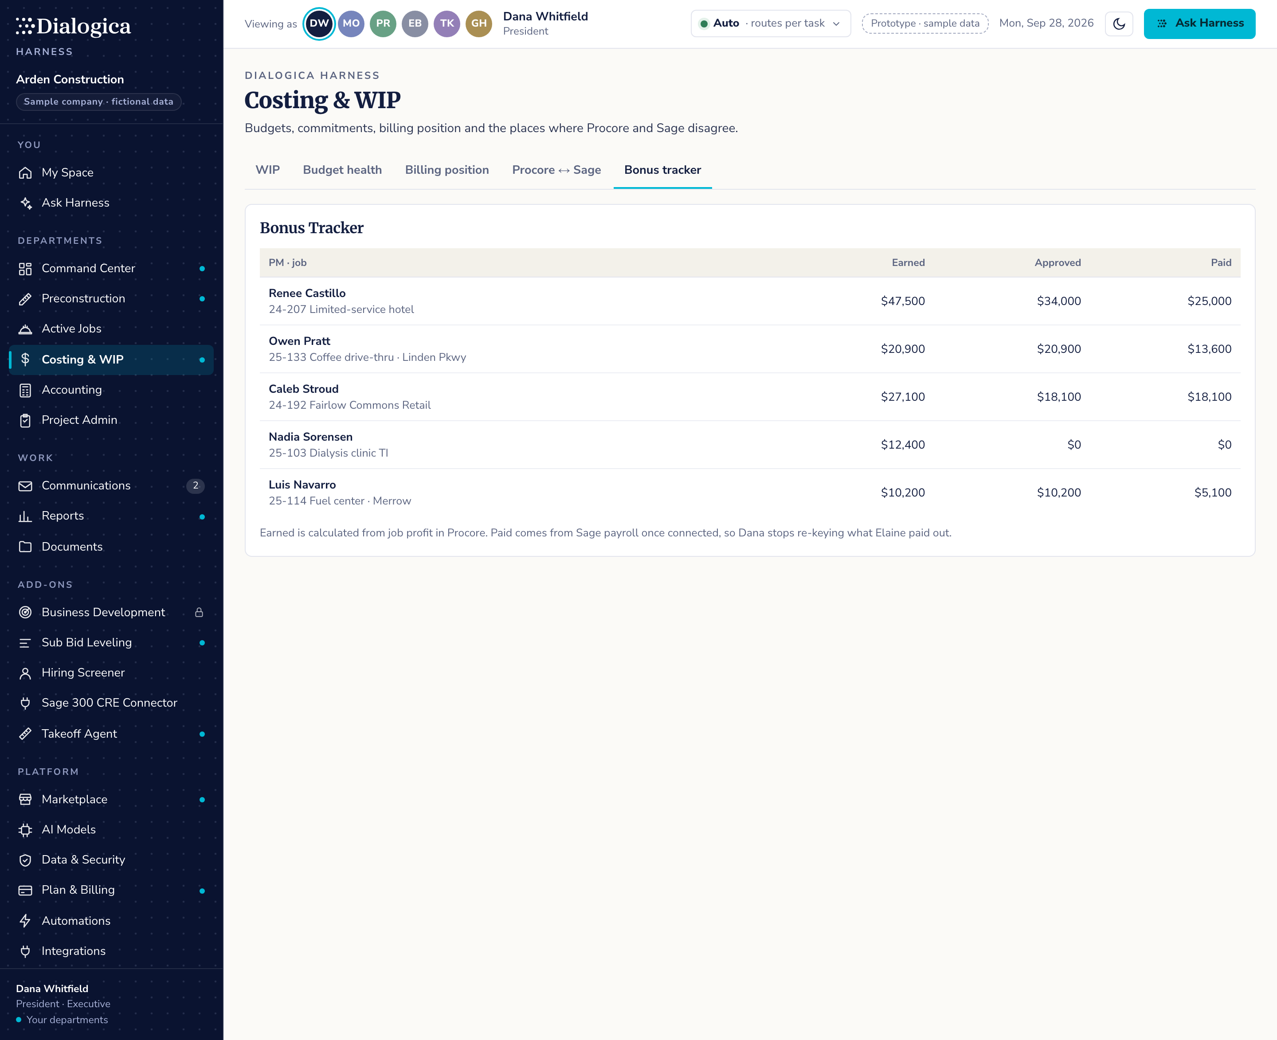
Task: Open Plan & Billing in sidebar
Action: 111,890
